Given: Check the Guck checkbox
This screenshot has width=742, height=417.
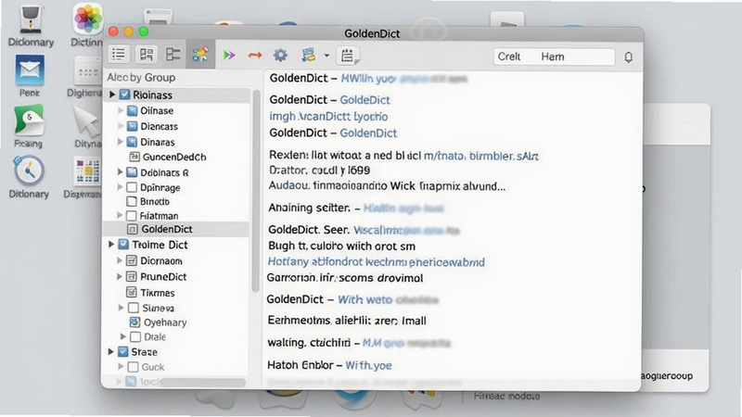Looking at the screenshot, I should click(134, 367).
